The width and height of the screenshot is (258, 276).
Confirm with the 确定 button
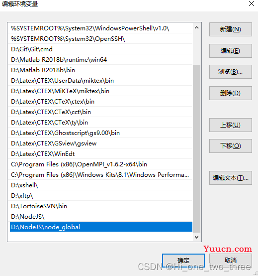[x=183, y=261]
